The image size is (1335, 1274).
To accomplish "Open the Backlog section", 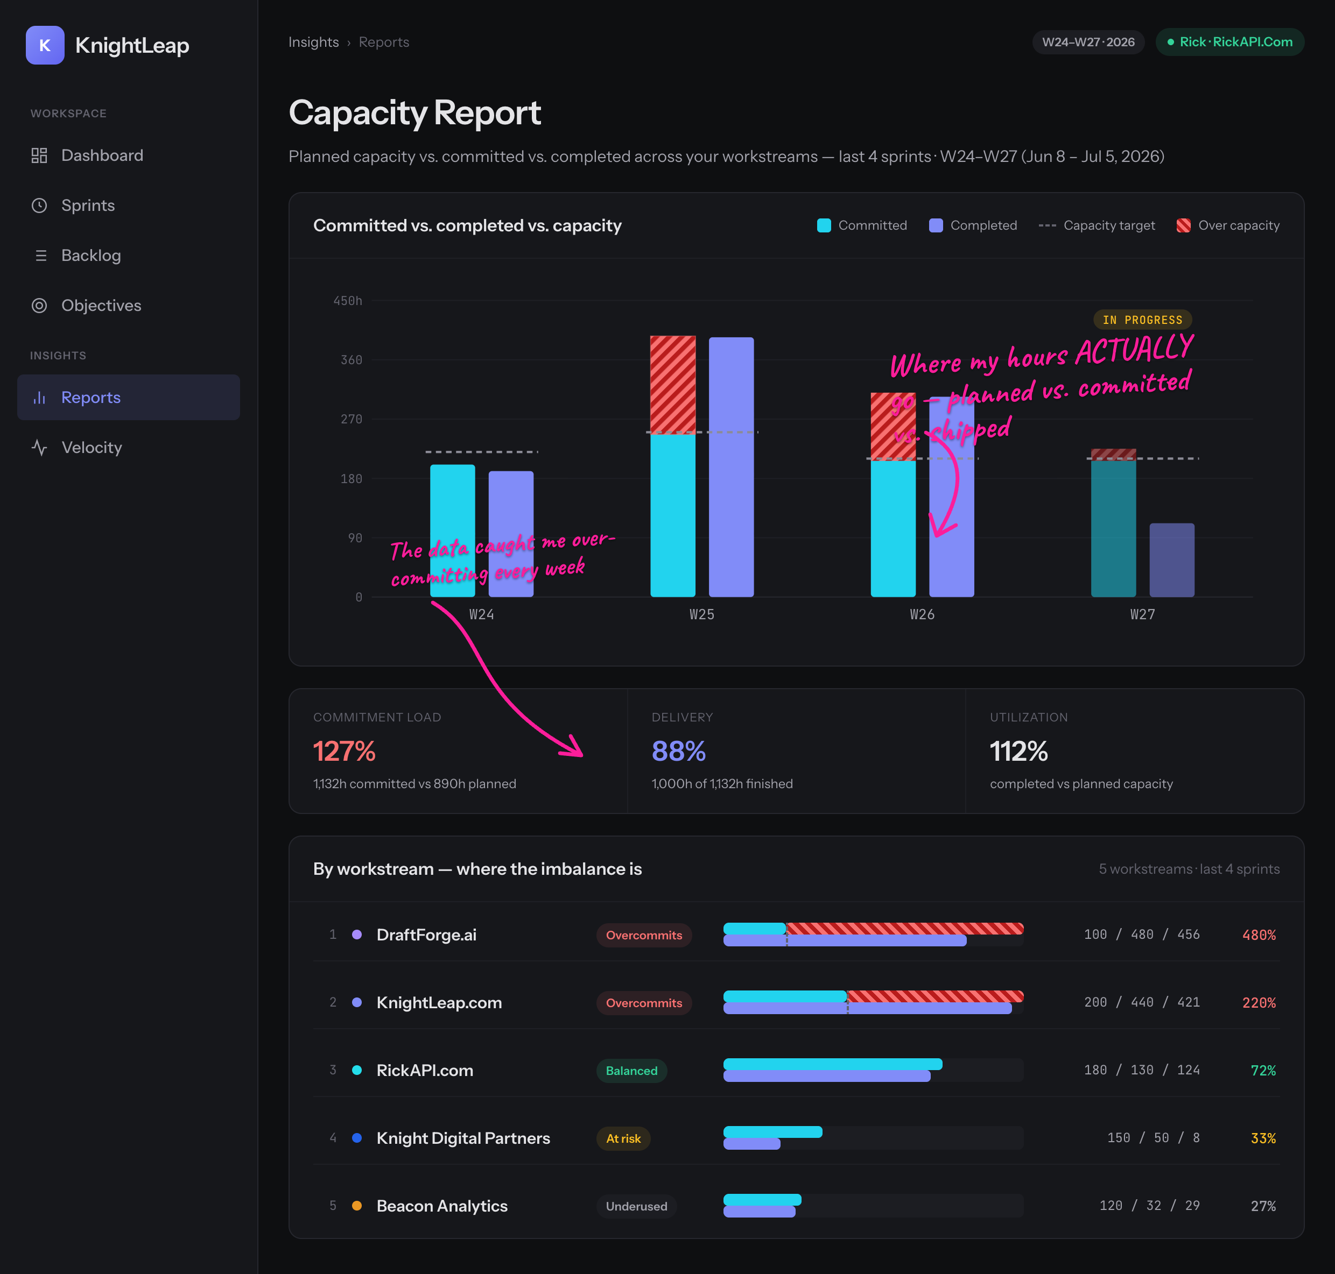I will coord(129,256).
